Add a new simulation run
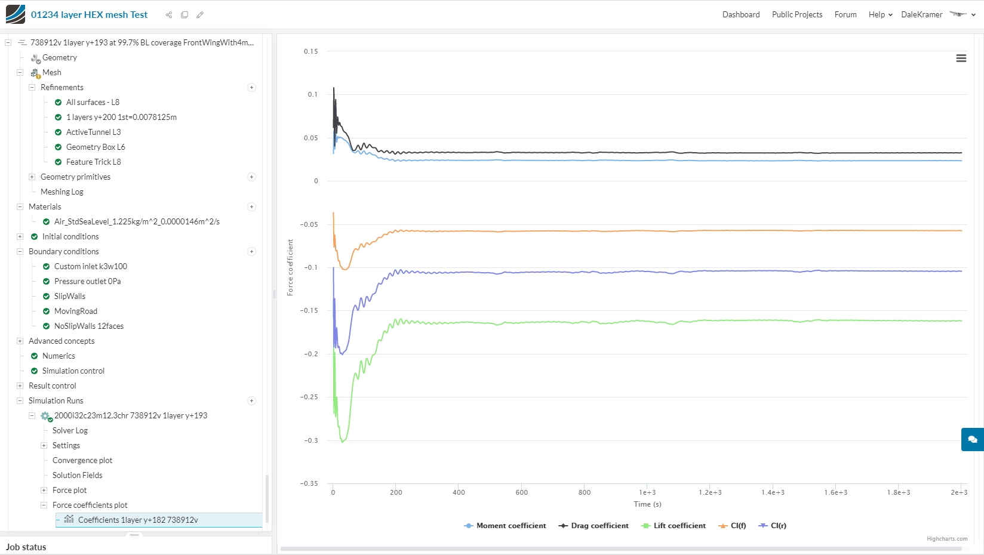The height and width of the screenshot is (555, 984). (251, 401)
